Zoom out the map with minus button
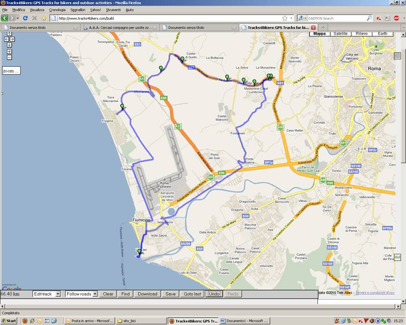This screenshot has width=406, height=325. [x=9, y=57]
